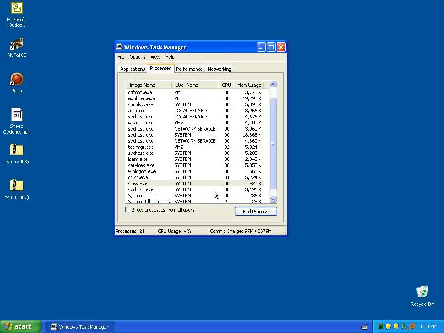The height and width of the screenshot is (333, 444).
Task: Select svchost.exe row using 3,196 K
Action: point(195,190)
